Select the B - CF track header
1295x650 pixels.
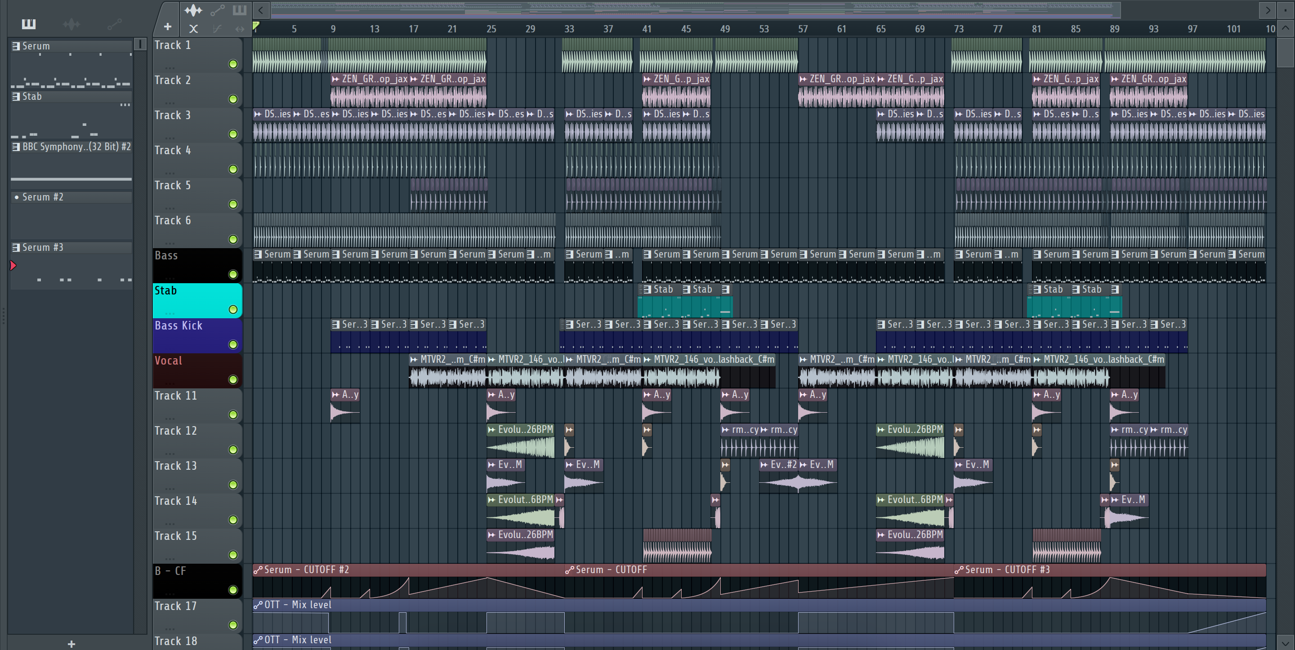coord(197,581)
